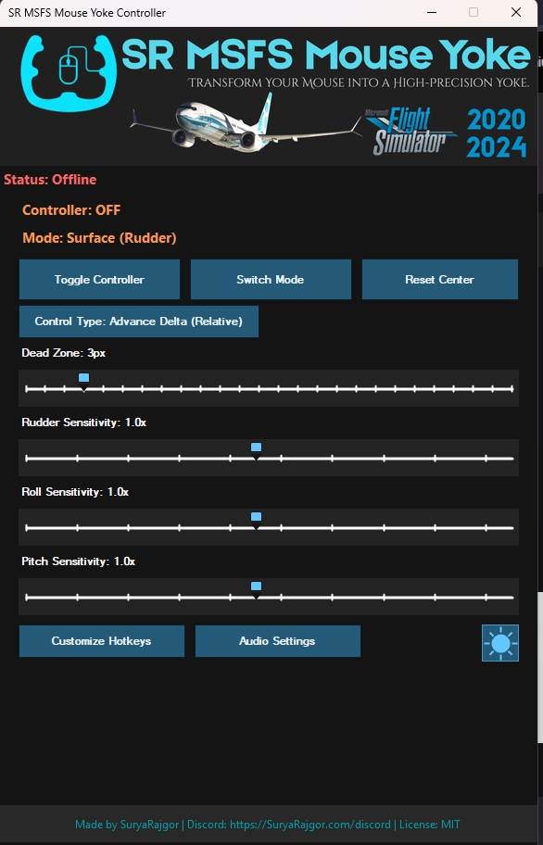Change Control Type from Advance Delta
The height and width of the screenshot is (845, 543).
click(138, 322)
